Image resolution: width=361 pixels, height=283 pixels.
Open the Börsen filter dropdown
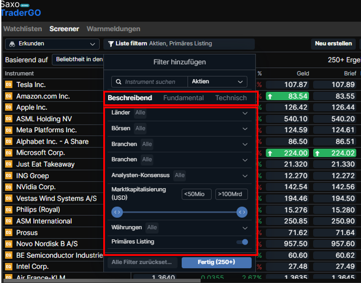[x=245, y=129]
